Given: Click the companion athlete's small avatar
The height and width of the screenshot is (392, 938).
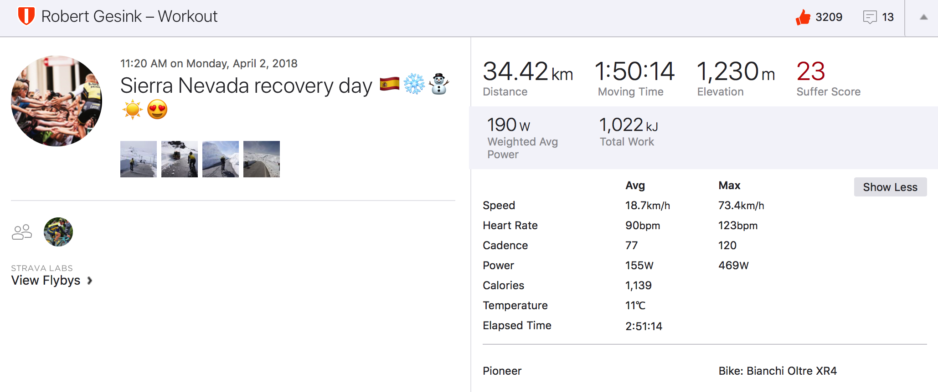Looking at the screenshot, I should [x=58, y=232].
